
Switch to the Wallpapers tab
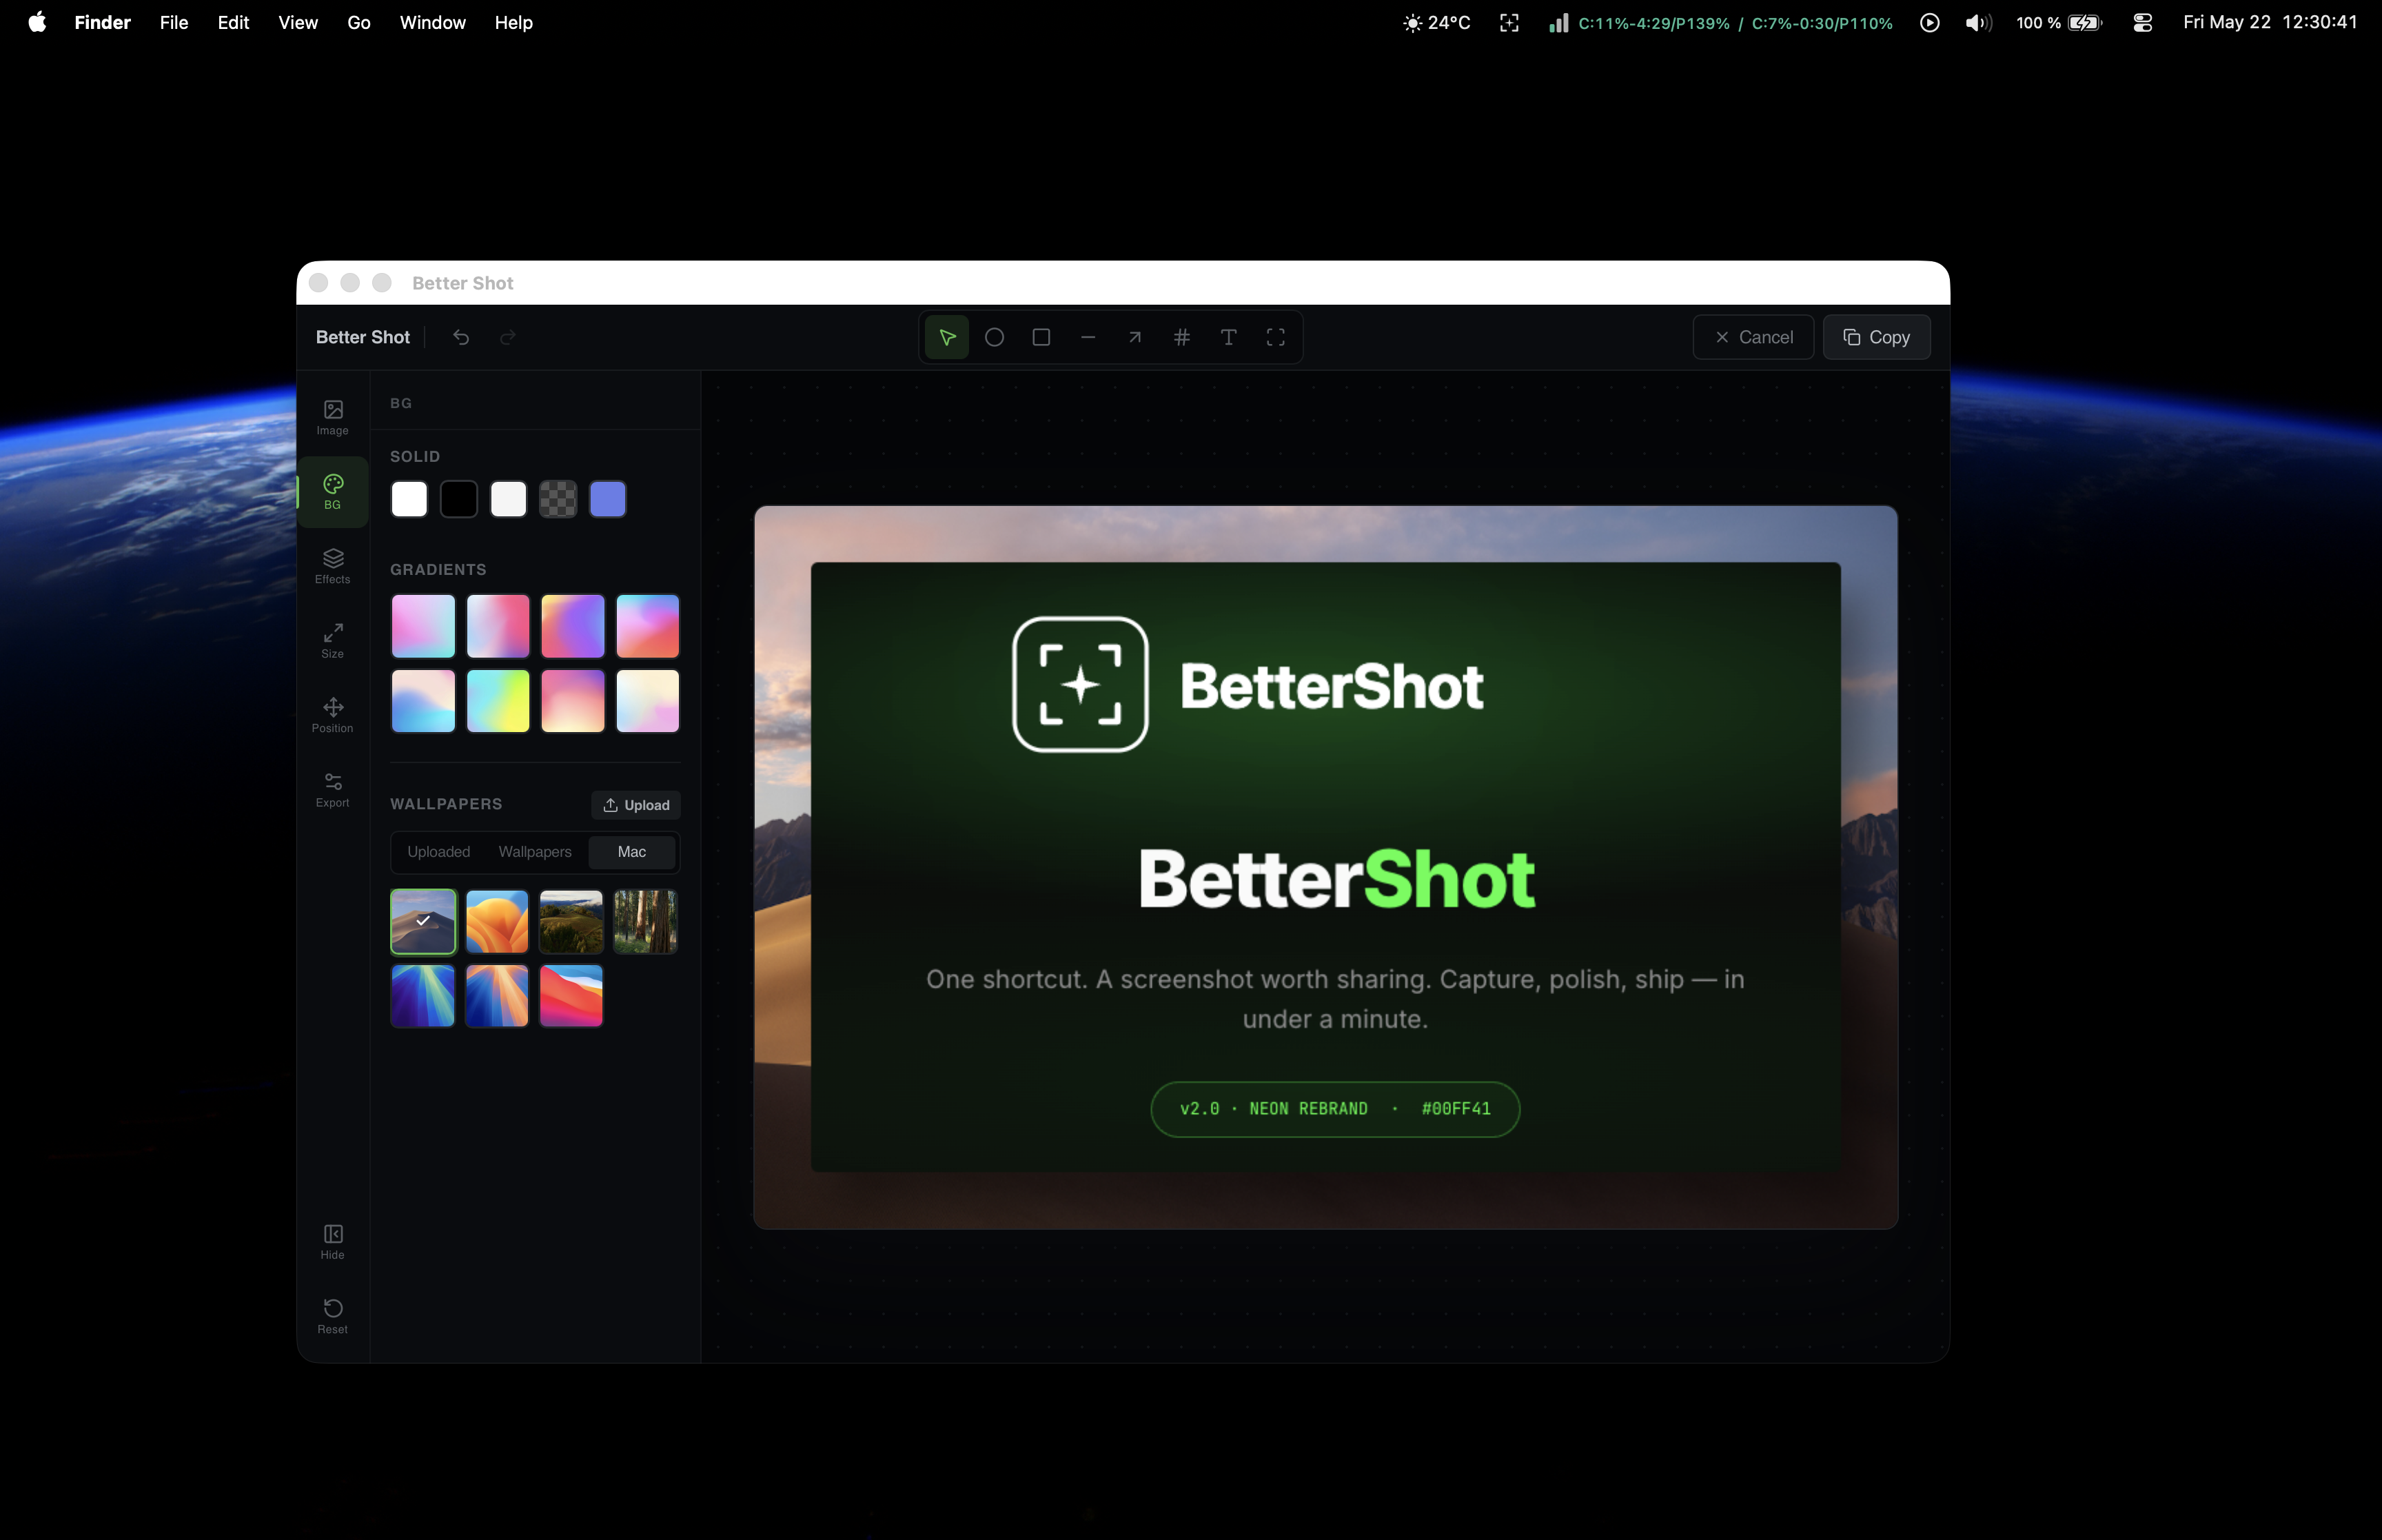(x=535, y=852)
